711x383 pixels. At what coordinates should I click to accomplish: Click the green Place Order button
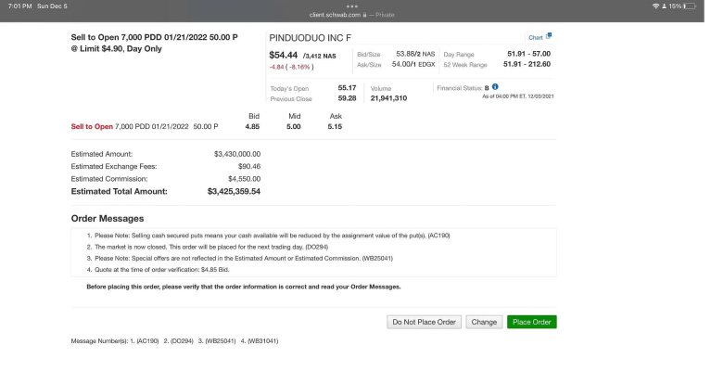point(531,322)
